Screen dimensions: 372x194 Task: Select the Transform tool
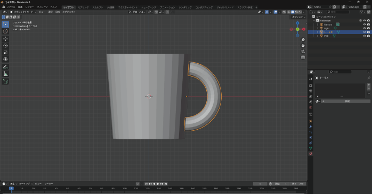click(5, 59)
